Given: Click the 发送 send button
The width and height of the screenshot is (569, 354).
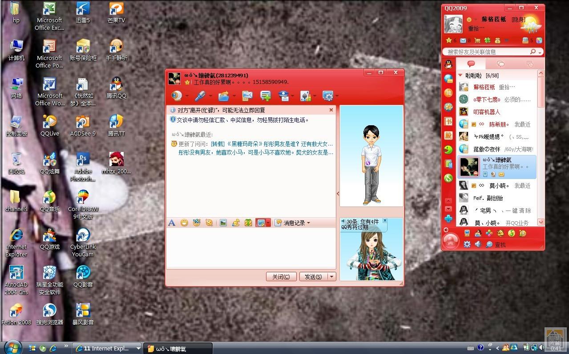Looking at the screenshot, I should pyautogui.click(x=313, y=277).
